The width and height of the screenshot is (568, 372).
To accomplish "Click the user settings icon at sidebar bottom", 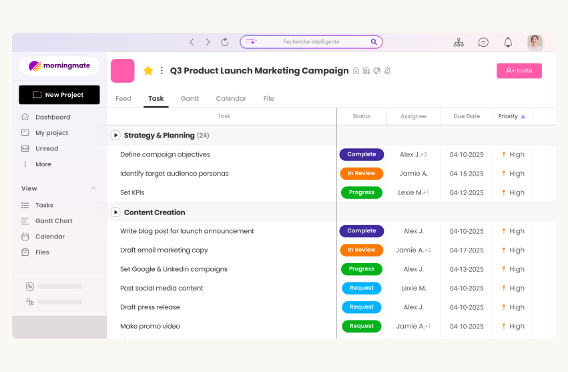I will click(30, 302).
